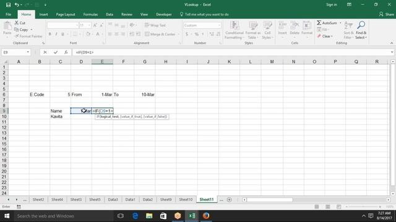Screen dimensions: 396x222
Task: Toggle Wrap Text
Action: [155, 25]
